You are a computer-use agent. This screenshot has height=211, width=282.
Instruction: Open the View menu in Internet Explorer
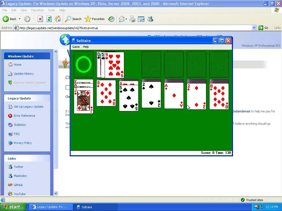24,10
